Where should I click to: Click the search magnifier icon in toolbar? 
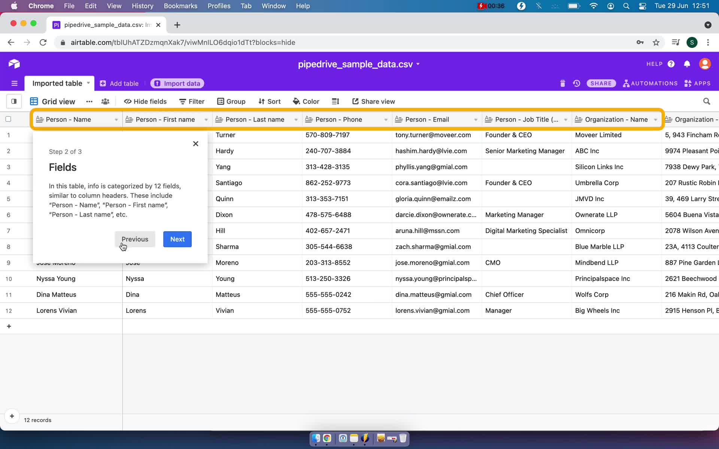tap(707, 101)
